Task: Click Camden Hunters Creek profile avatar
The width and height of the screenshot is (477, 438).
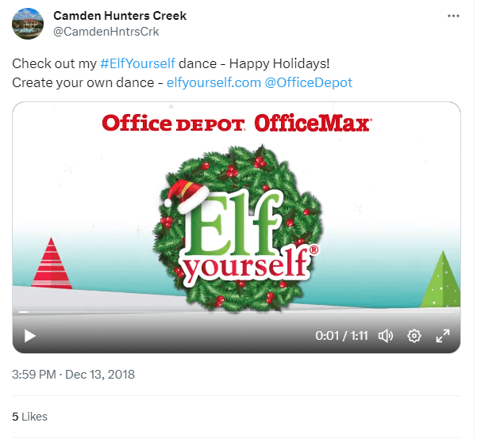Action: pos(28,23)
